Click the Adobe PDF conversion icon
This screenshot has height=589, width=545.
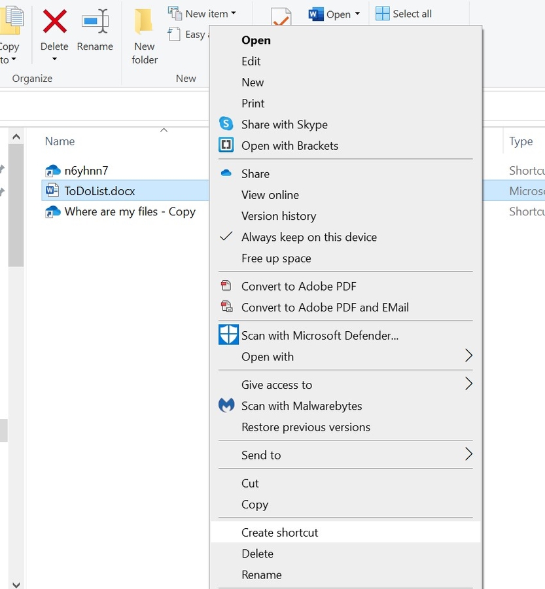(x=226, y=285)
